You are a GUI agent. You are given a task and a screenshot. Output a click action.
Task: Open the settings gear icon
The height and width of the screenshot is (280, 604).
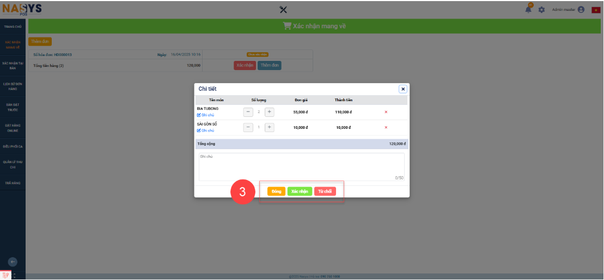(541, 10)
